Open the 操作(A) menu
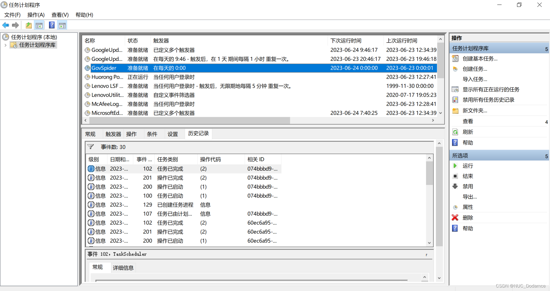The width and height of the screenshot is (550, 291). 36,15
